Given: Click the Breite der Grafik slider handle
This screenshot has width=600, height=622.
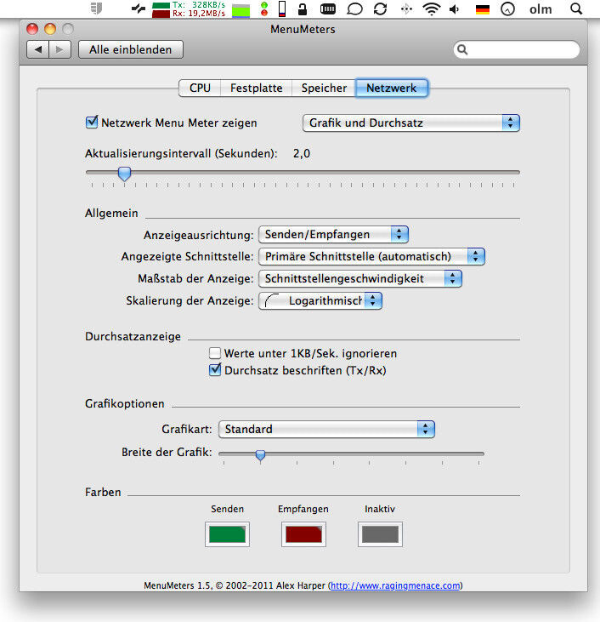Looking at the screenshot, I should [x=260, y=455].
